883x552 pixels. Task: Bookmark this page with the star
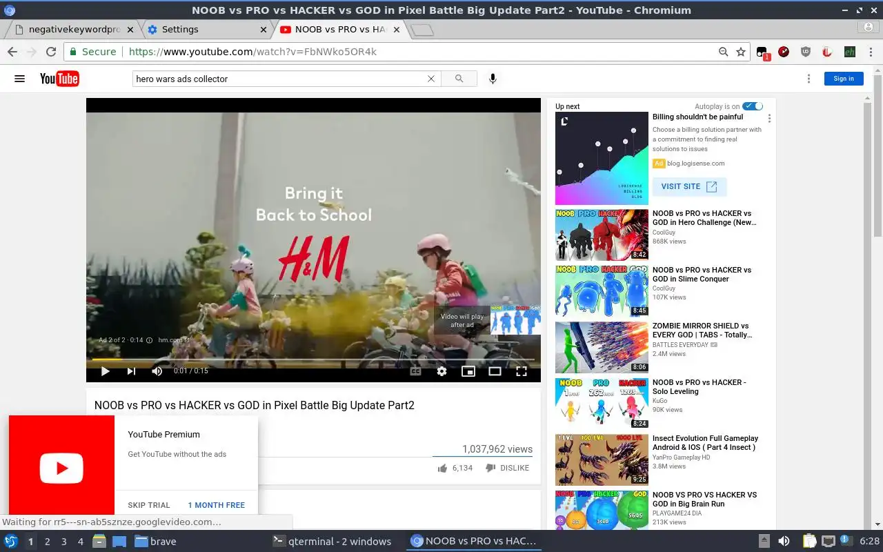click(x=741, y=52)
